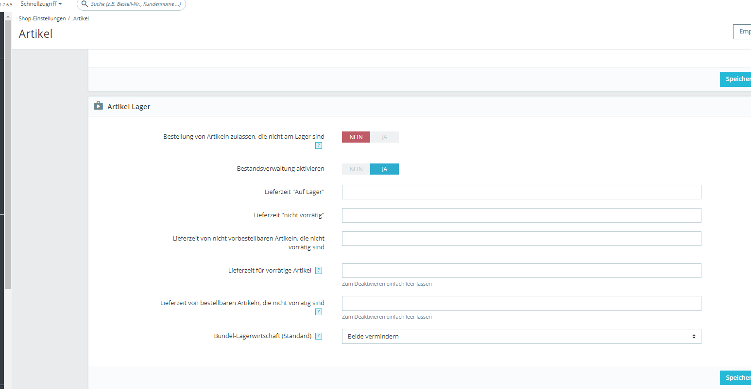Expand the Schnellzugriff menu
Image resolution: width=751 pixels, height=389 pixels.
click(41, 4)
